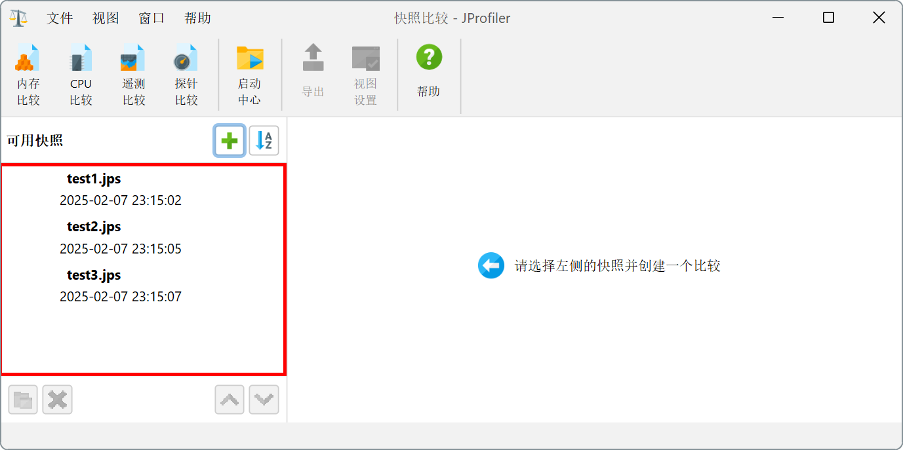Click the move snapshot up arrow
The width and height of the screenshot is (903, 450).
pos(230,400)
